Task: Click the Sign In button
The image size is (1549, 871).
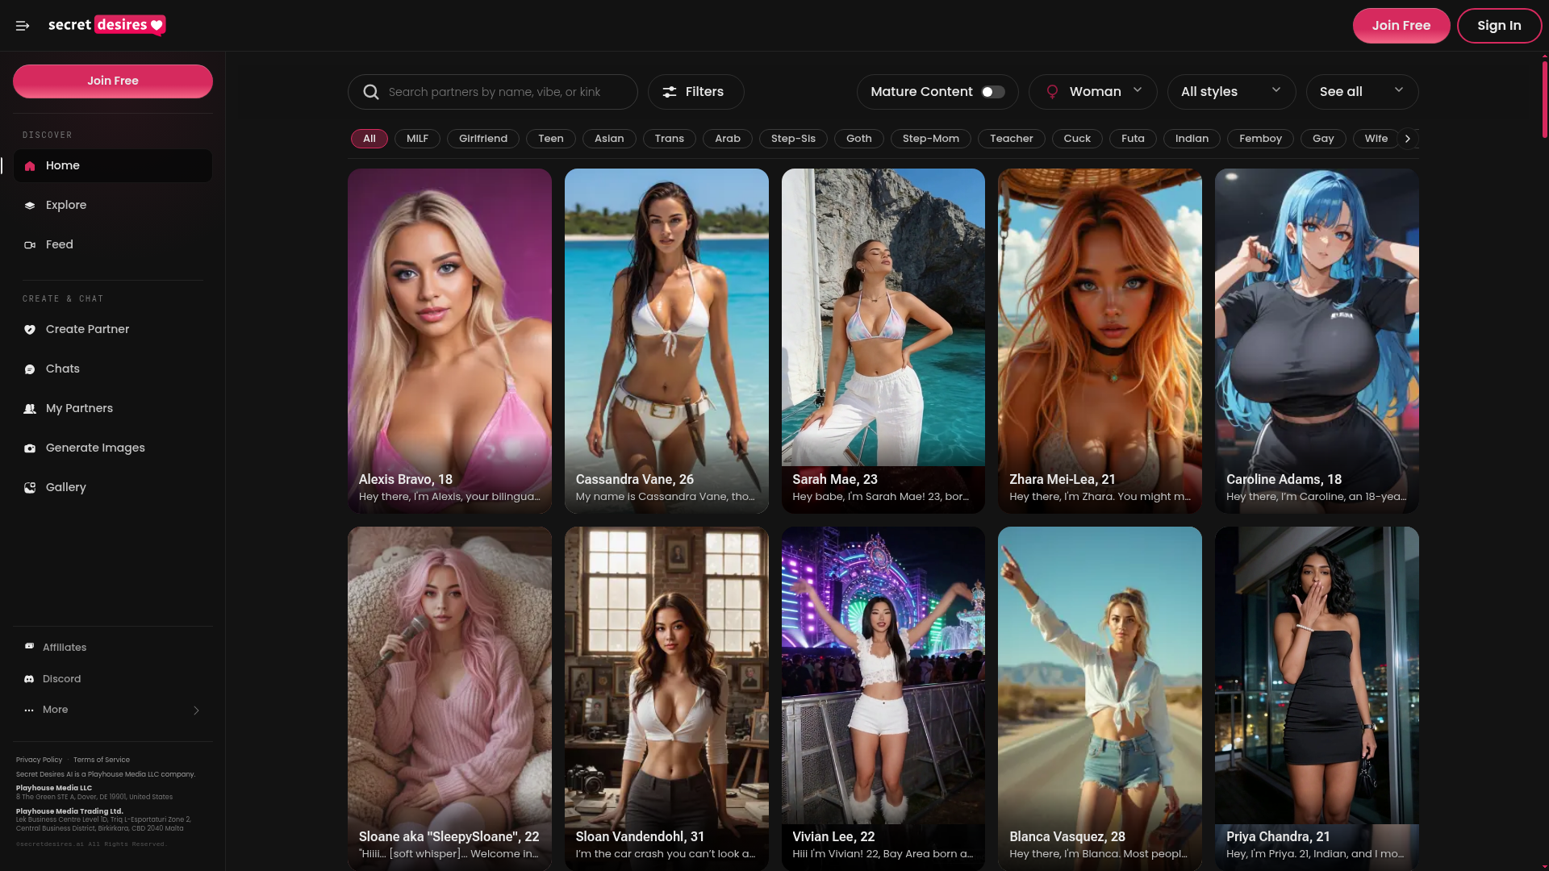Action: 1499,26
